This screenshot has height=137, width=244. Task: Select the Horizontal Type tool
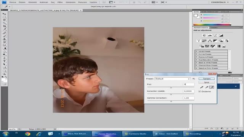pyautogui.click(x=4, y=61)
